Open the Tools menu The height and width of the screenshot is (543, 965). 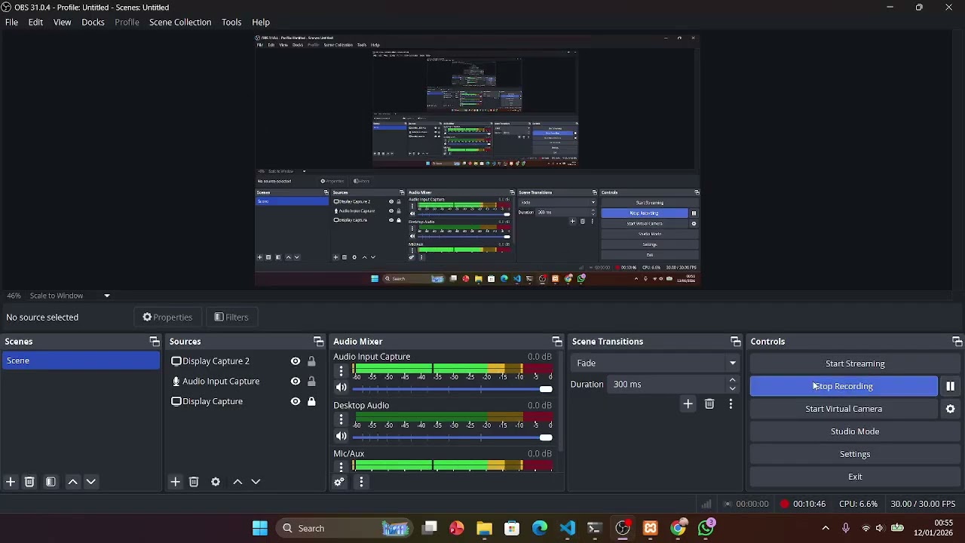coord(231,23)
